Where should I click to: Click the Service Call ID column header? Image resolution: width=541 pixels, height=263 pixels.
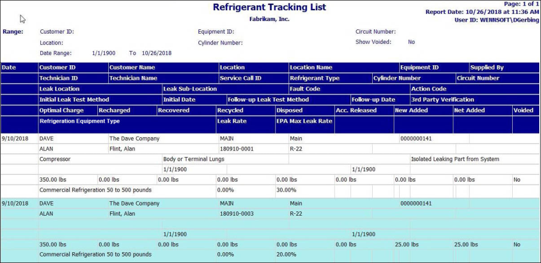tap(240, 78)
